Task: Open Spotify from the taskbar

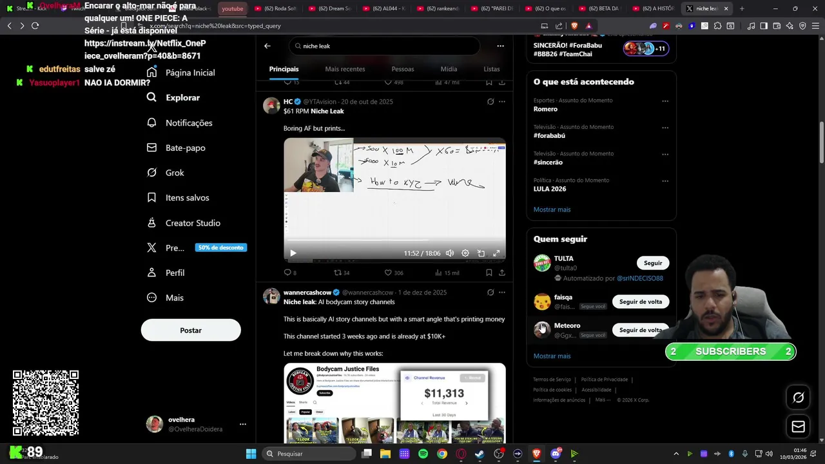Action: [423, 454]
